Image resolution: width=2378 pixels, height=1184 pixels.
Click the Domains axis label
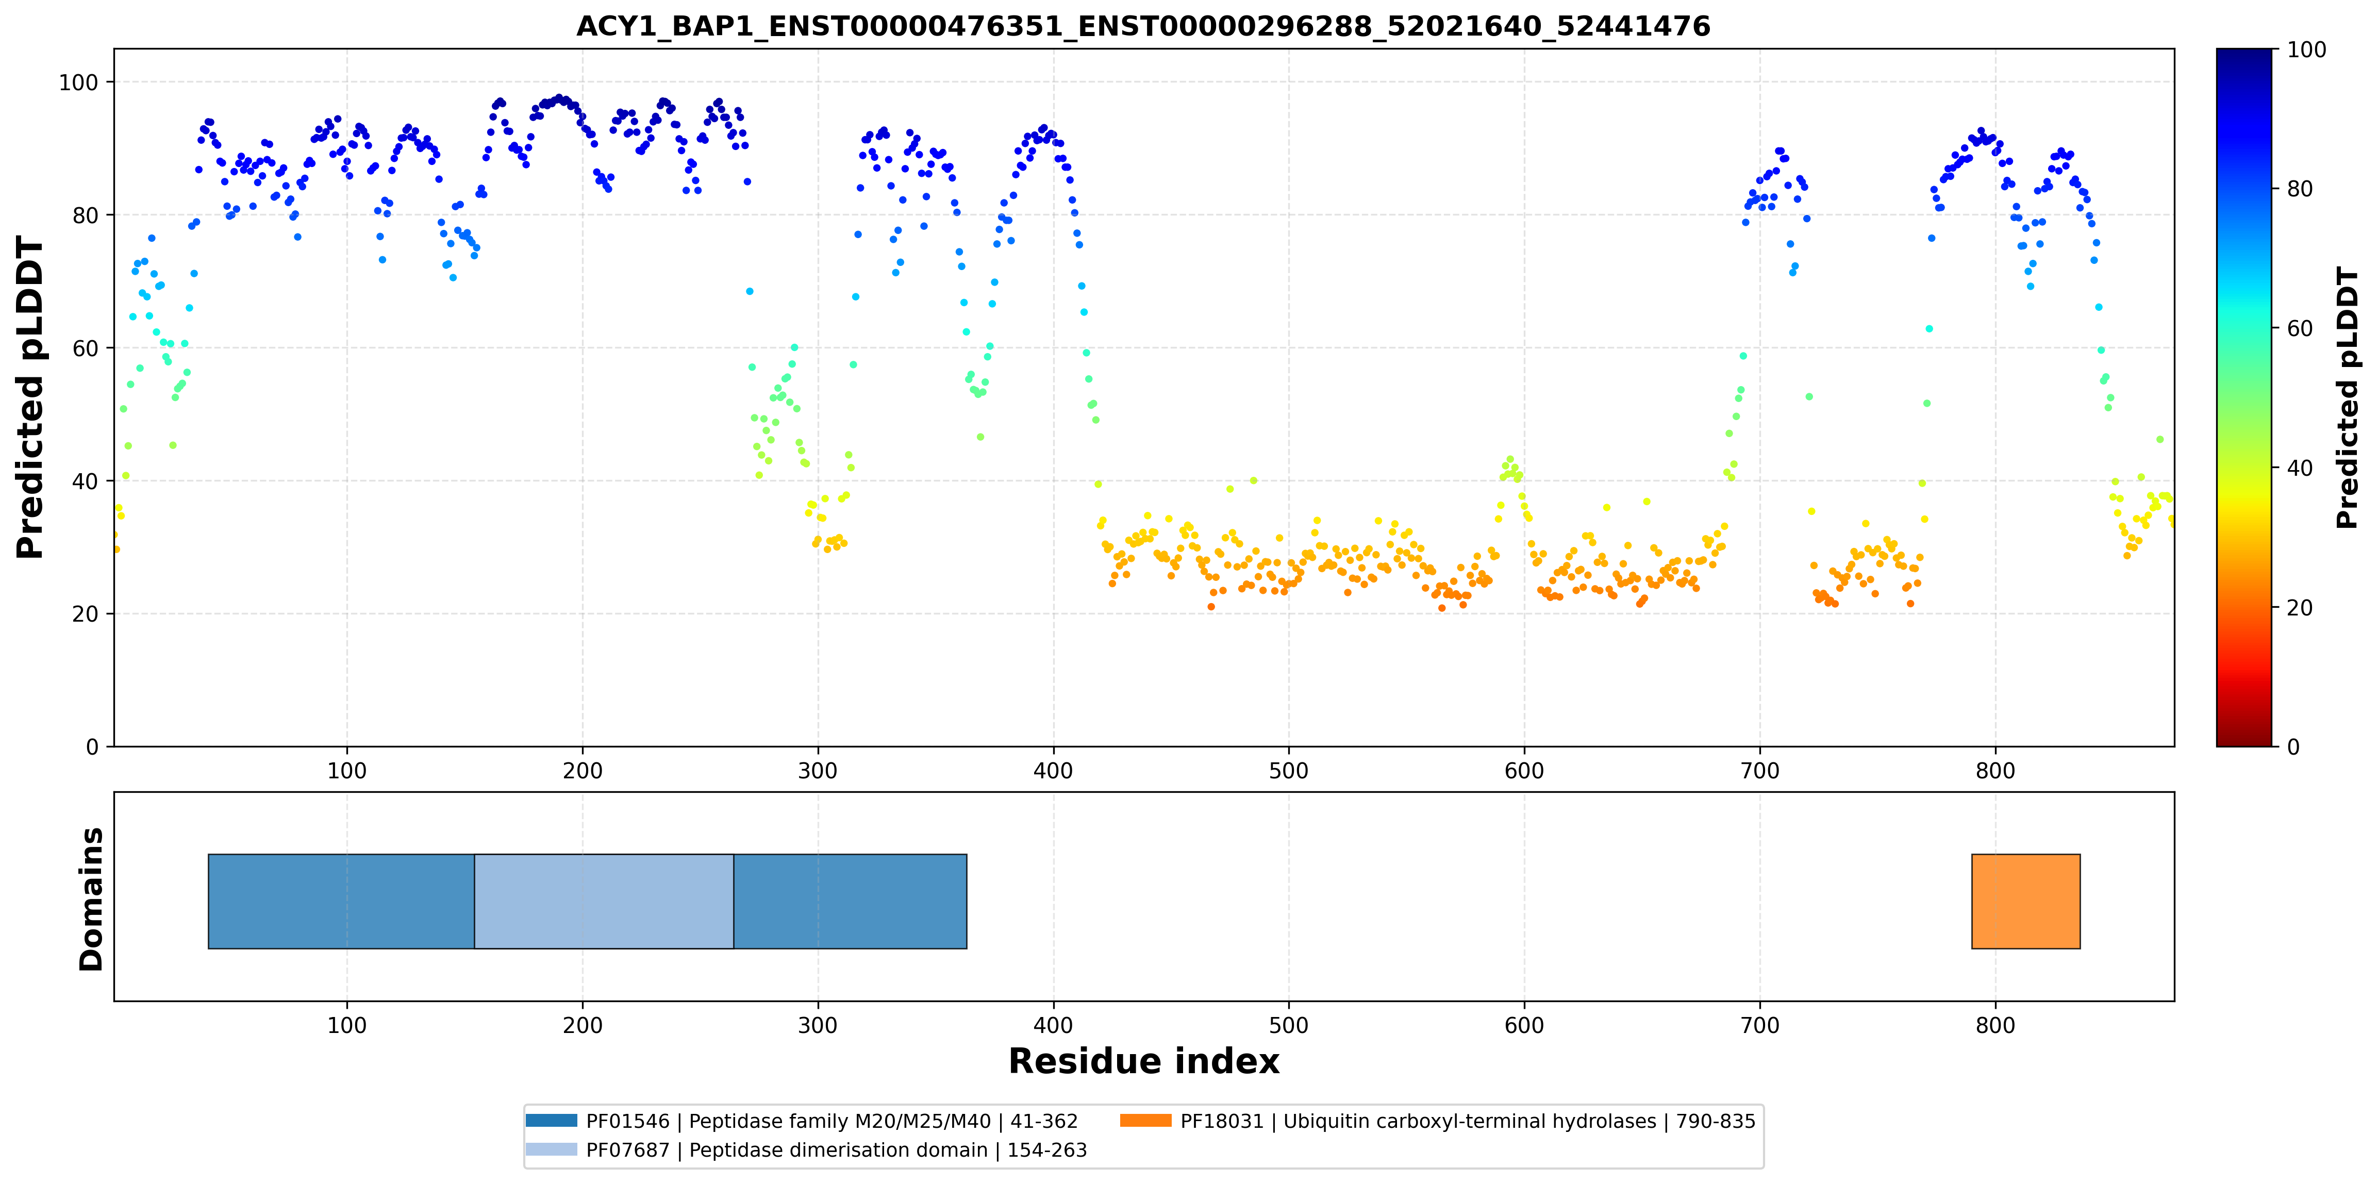(x=91, y=899)
